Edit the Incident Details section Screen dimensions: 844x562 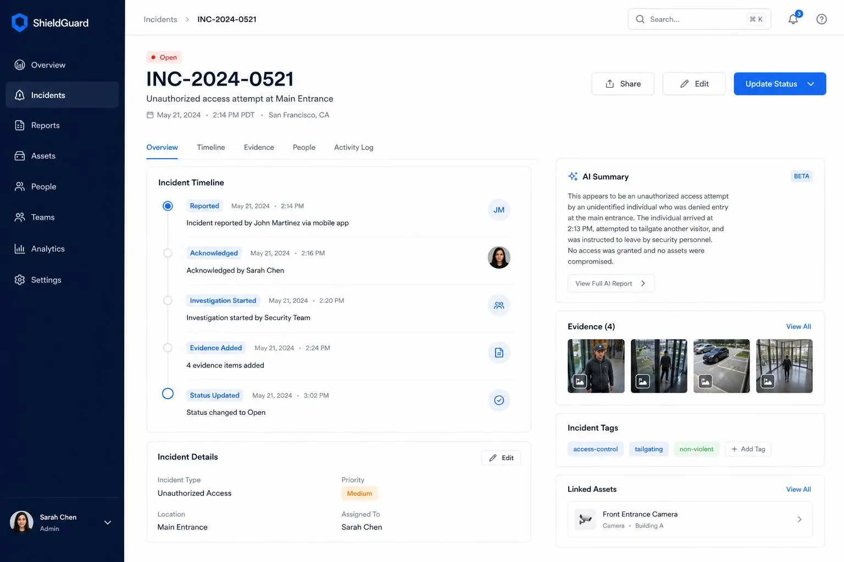[501, 458]
